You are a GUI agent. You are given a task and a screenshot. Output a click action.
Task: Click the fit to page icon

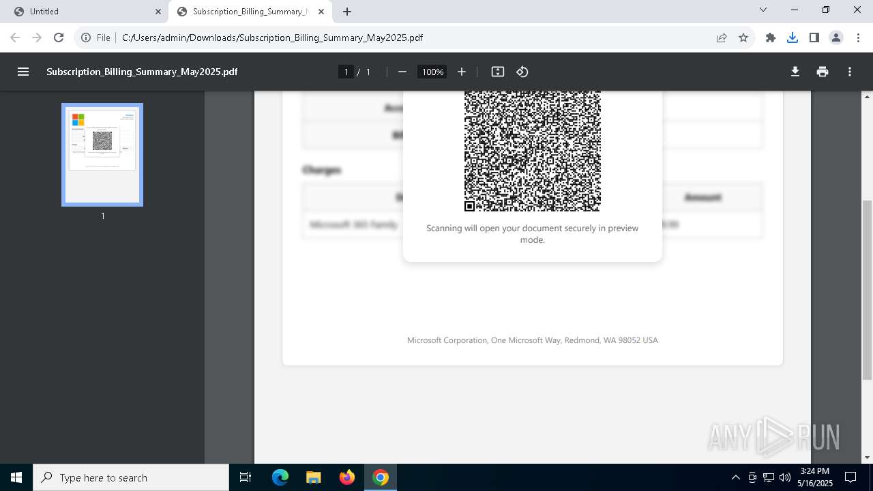498,72
